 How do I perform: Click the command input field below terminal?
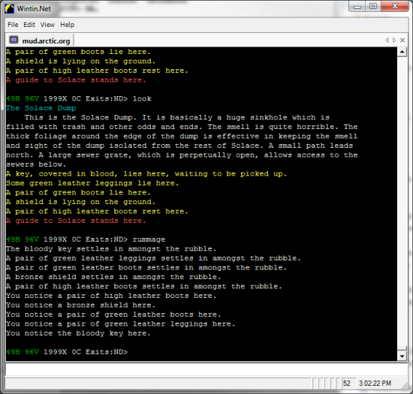click(206, 369)
